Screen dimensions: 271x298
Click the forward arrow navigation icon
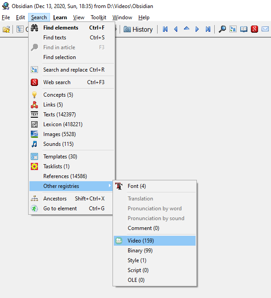197,29
